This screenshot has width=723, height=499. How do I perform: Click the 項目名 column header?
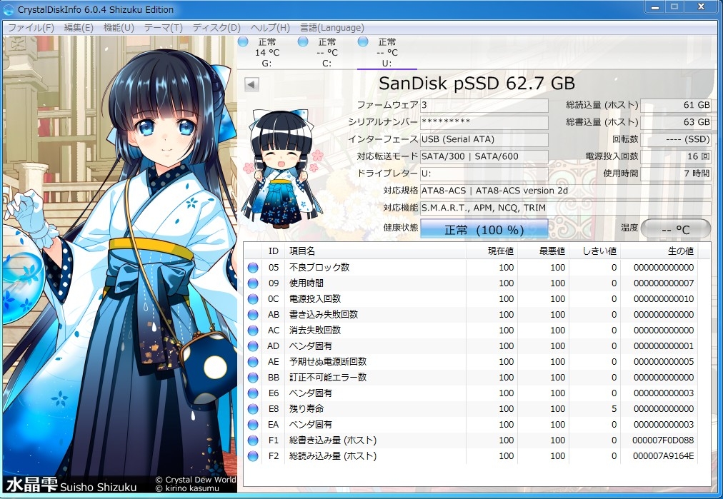[375, 251]
